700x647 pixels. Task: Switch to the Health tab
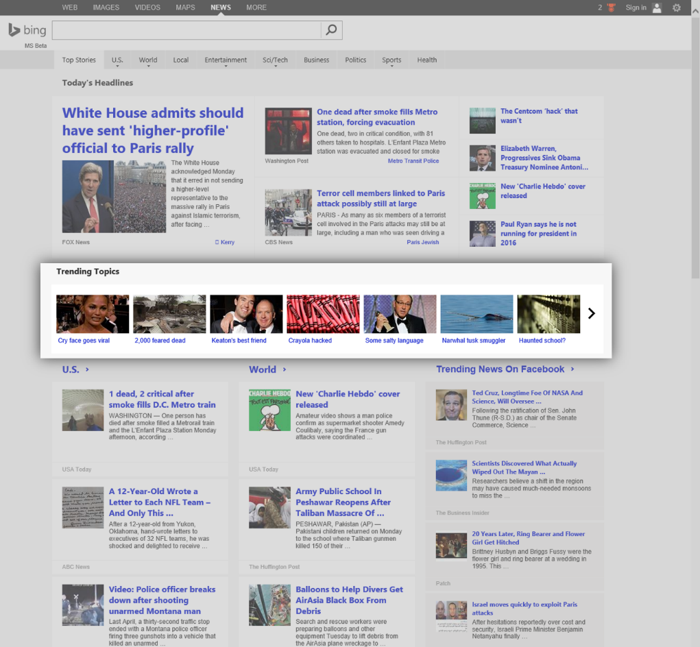(x=426, y=60)
